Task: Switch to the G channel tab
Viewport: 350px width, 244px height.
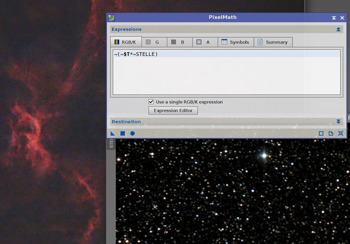Action: [x=154, y=42]
